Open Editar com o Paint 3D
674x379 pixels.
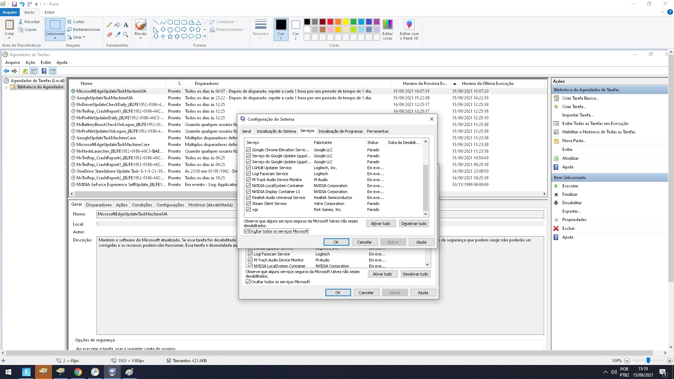coord(409,25)
